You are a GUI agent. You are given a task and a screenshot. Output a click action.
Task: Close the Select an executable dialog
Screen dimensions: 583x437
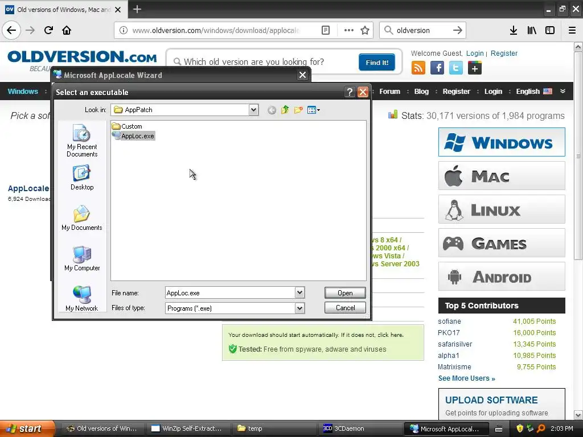363,92
